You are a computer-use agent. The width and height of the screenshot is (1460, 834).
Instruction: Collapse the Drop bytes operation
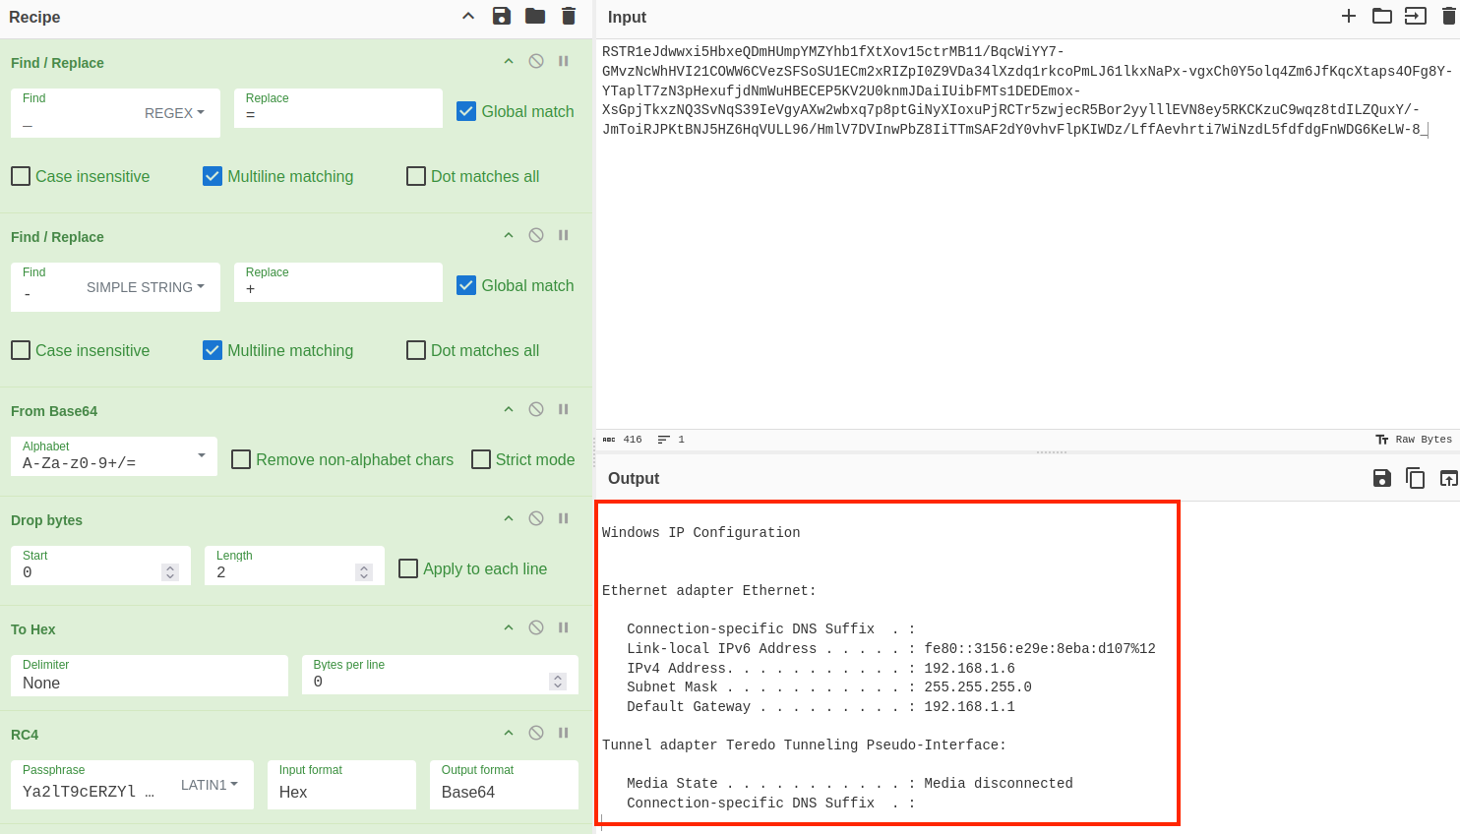[509, 518]
